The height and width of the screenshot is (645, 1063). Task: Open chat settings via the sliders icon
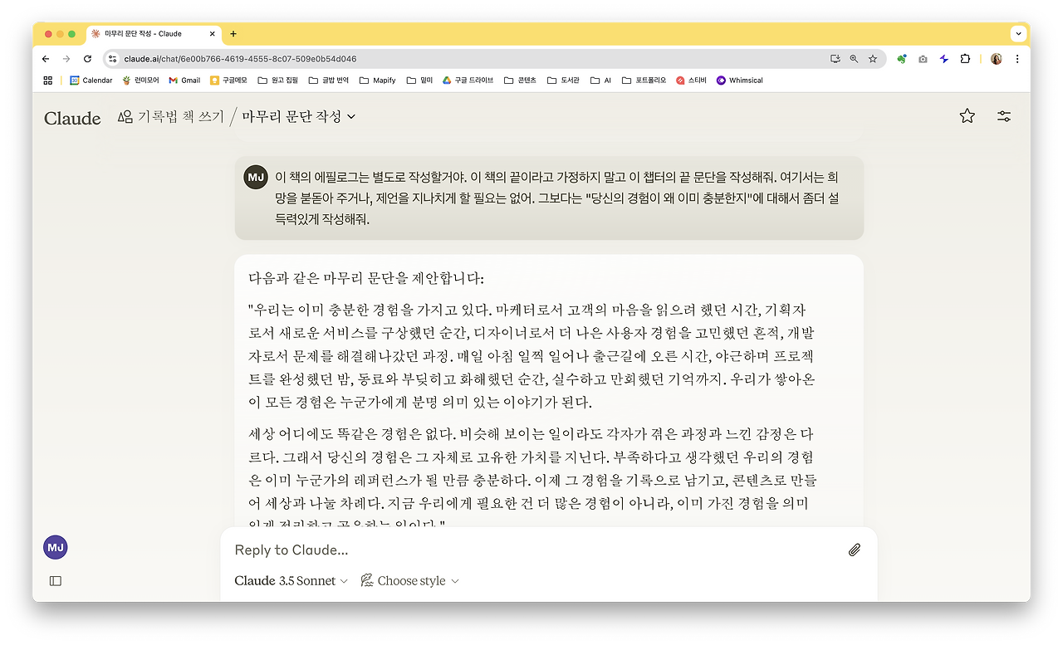[x=1003, y=116]
